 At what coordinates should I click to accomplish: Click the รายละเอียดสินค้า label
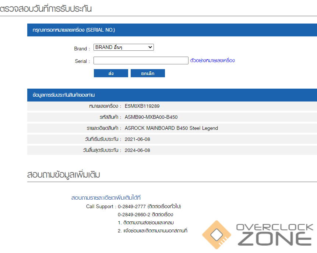point(102,128)
